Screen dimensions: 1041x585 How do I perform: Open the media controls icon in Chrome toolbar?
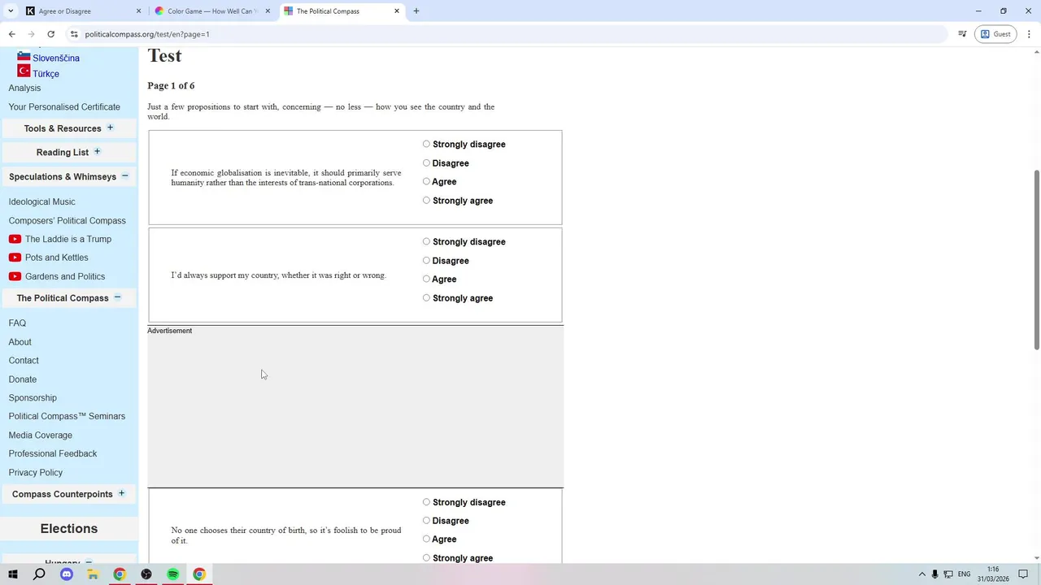[x=962, y=34]
